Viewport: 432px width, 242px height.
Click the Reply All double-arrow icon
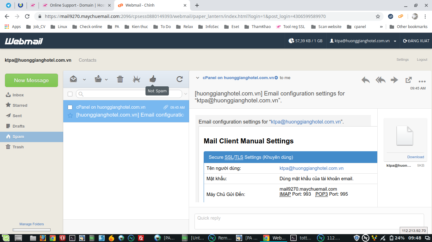pos(380,80)
